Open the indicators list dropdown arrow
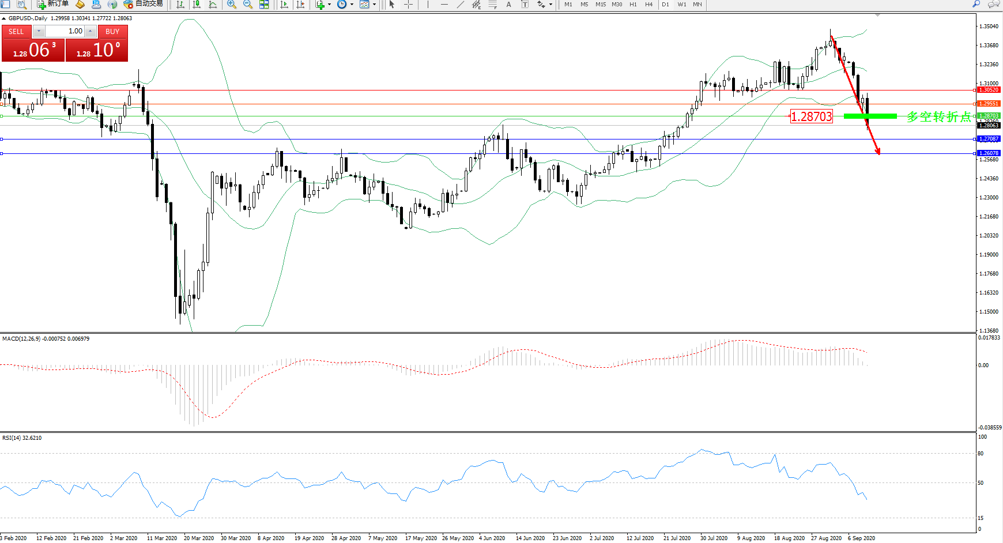The height and width of the screenshot is (543, 1003). click(x=329, y=5)
